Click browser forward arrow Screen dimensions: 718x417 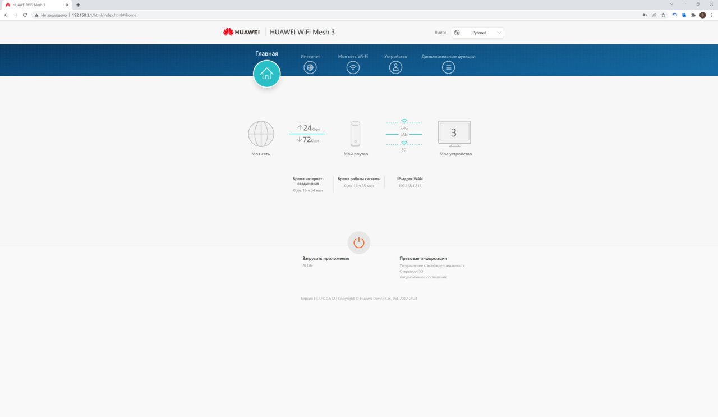pos(15,15)
